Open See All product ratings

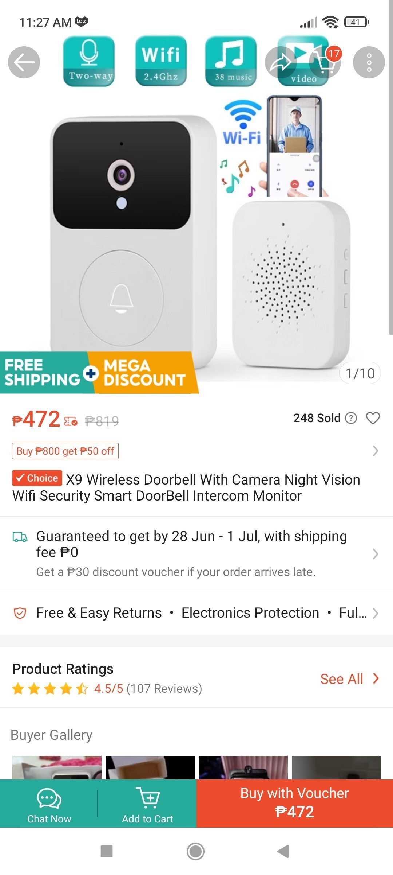[349, 679]
